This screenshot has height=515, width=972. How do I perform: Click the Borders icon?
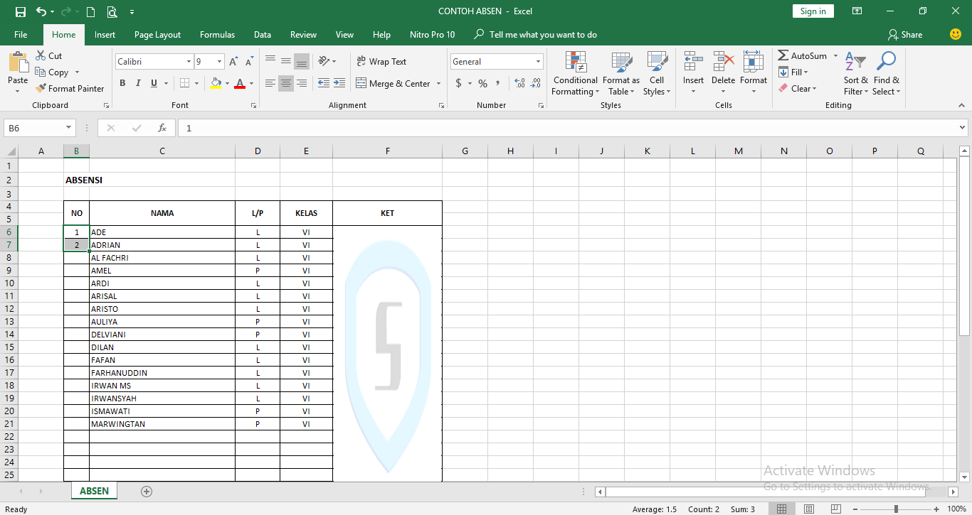point(184,83)
